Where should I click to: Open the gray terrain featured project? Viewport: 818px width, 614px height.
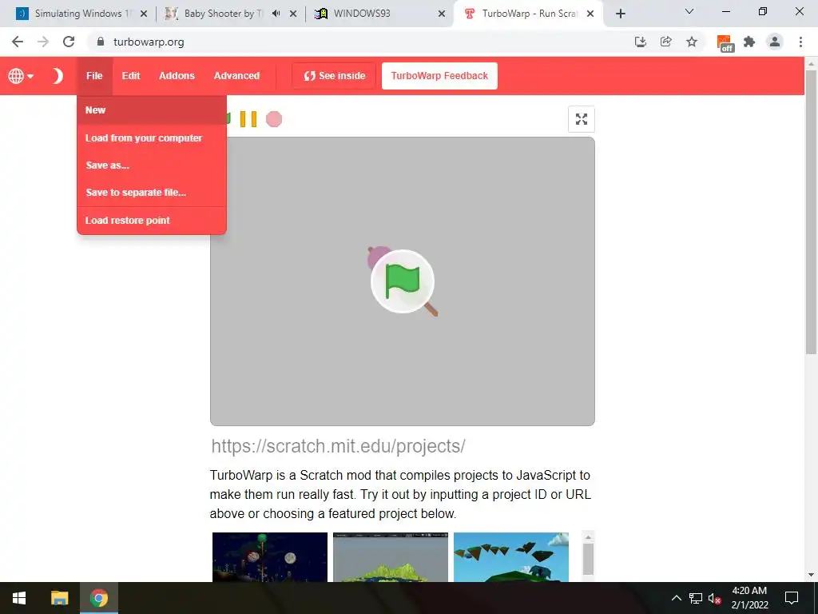click(x=390, y=556)
